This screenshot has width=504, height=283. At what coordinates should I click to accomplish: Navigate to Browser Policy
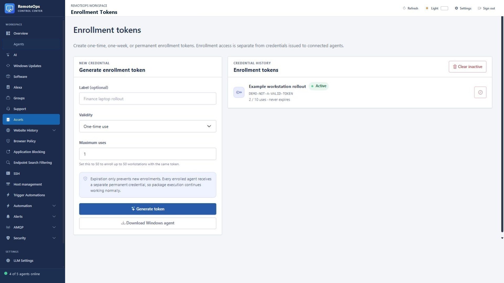(x=31, y=141)
